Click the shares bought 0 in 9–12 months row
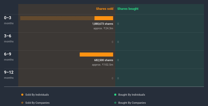 point(118,78)
